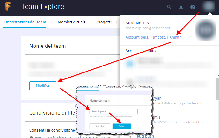This screenshot has height=138, width=219.
Task: Click the team list scrollbar
Action: (x=218, y=89)
